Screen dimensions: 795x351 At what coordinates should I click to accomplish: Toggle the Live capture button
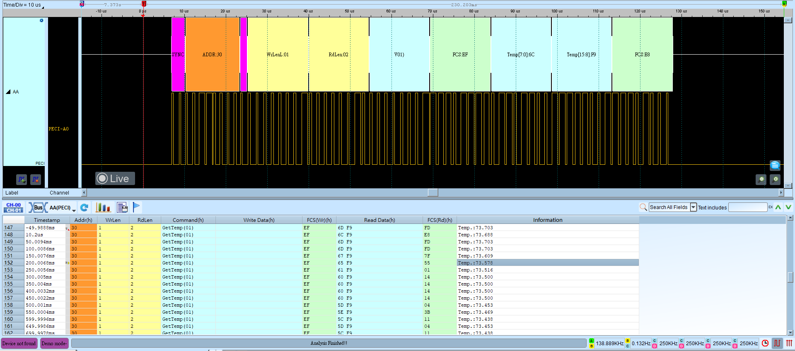click(115, 178)
